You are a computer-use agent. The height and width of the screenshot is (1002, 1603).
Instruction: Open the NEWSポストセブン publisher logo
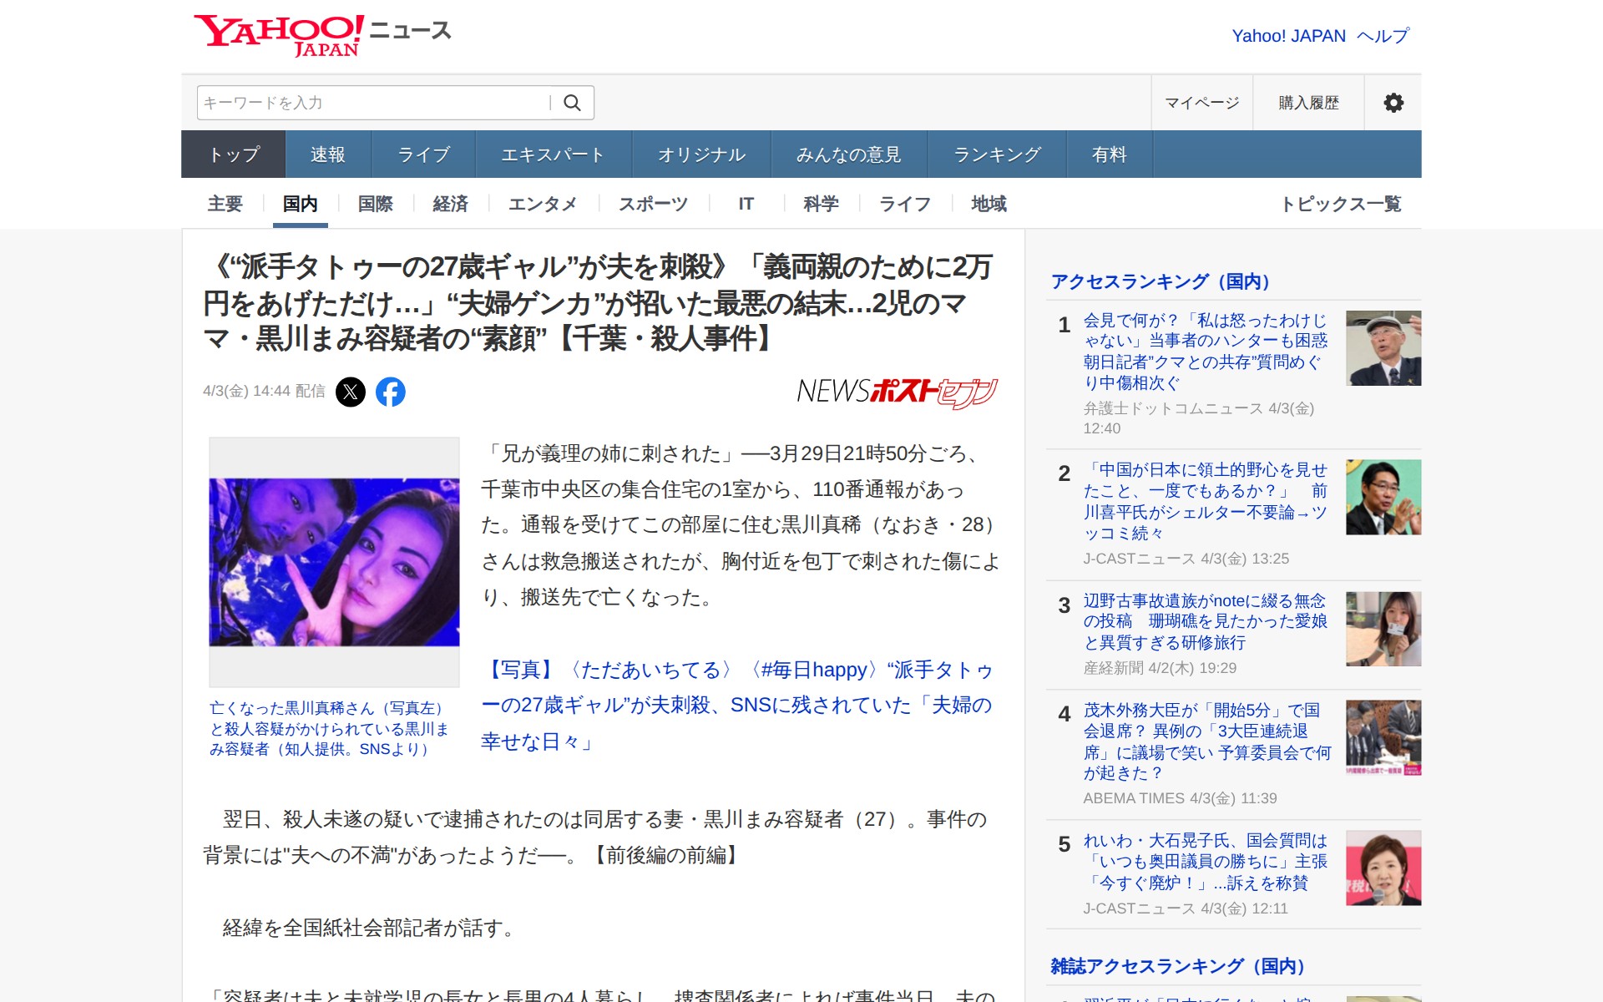[897, 392]
